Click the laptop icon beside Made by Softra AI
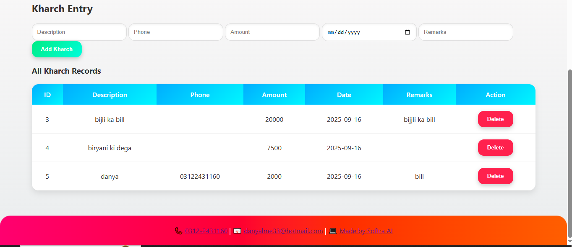 coord(332,231)
